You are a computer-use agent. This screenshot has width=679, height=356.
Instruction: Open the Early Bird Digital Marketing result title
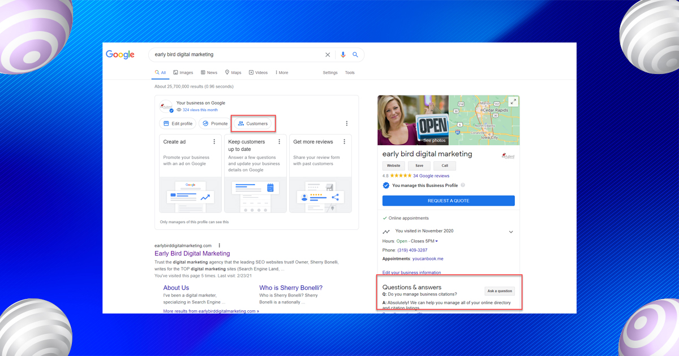(192, 254)
